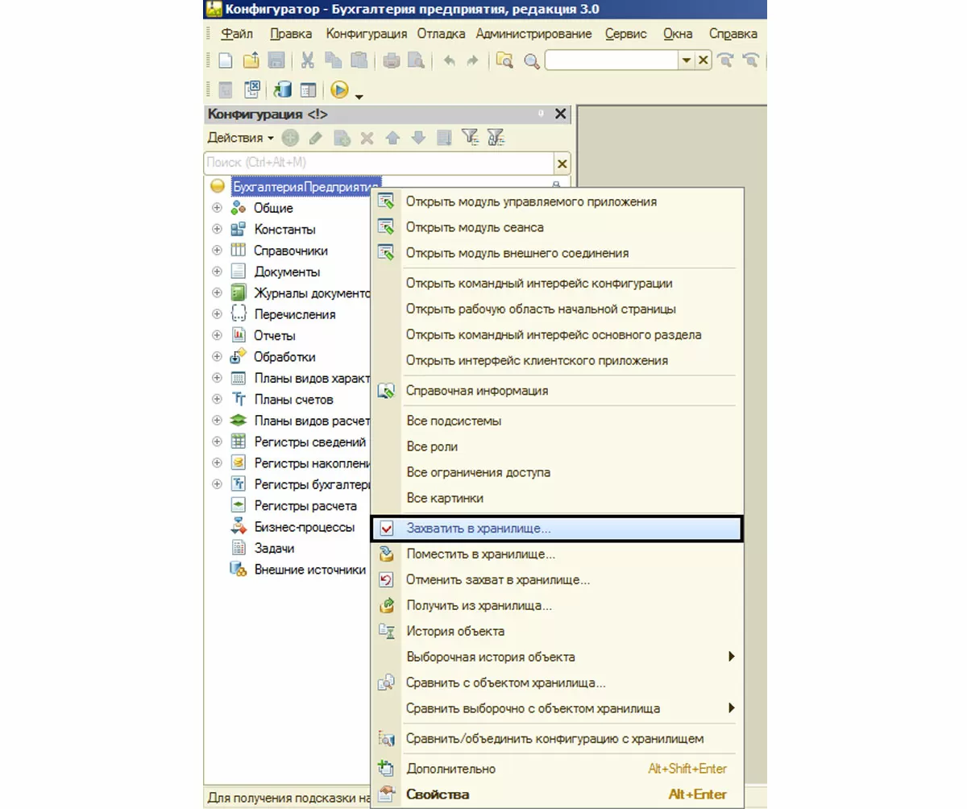
Task: Expand the Перечисления tree node
Action: point(217,314)
